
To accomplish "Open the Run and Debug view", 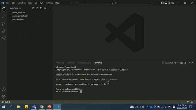I will [3, 31].
